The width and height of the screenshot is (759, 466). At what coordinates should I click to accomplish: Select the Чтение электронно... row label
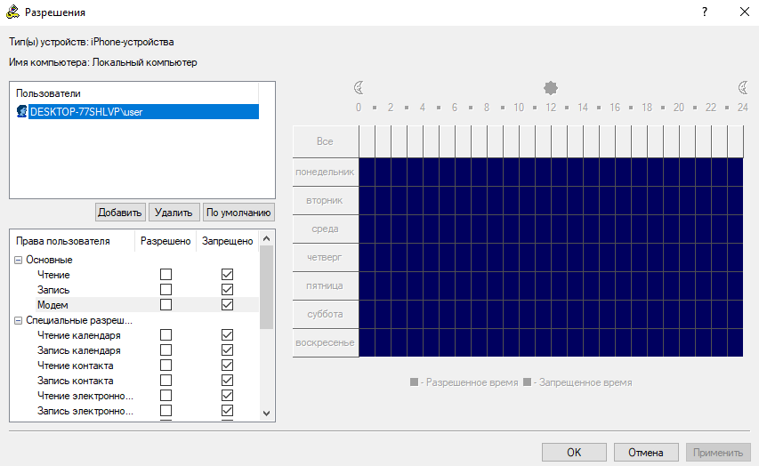[x=85, y=396]
